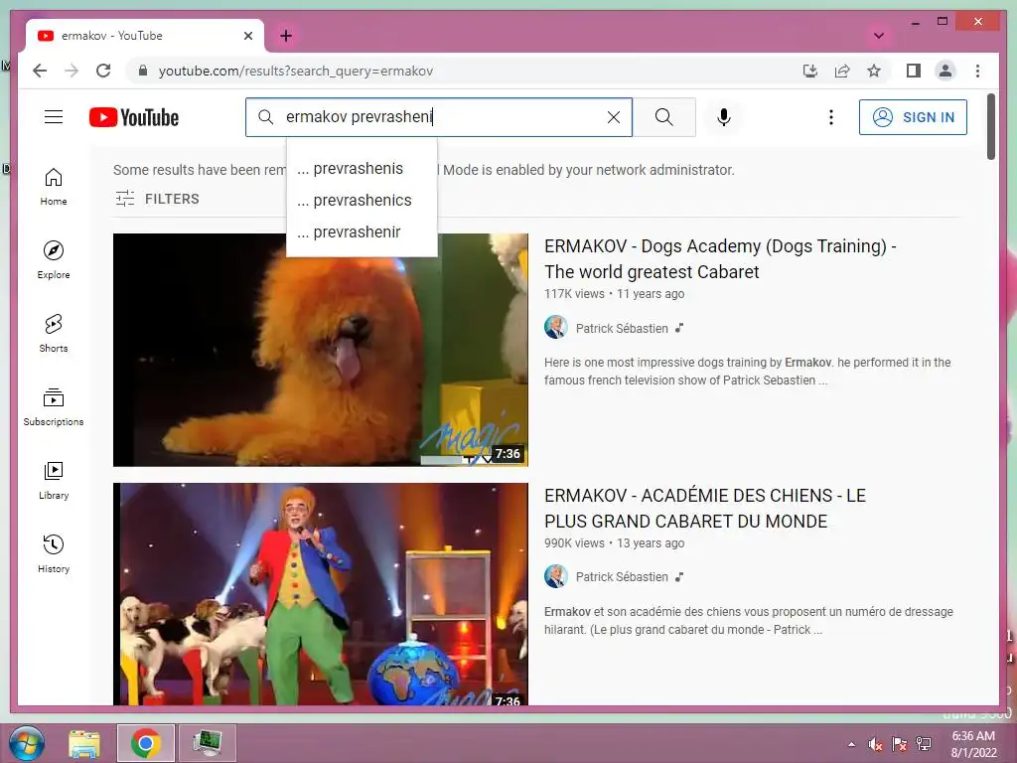
Task: Open the monitor app in the taskbar
Action: click(207, 743)
